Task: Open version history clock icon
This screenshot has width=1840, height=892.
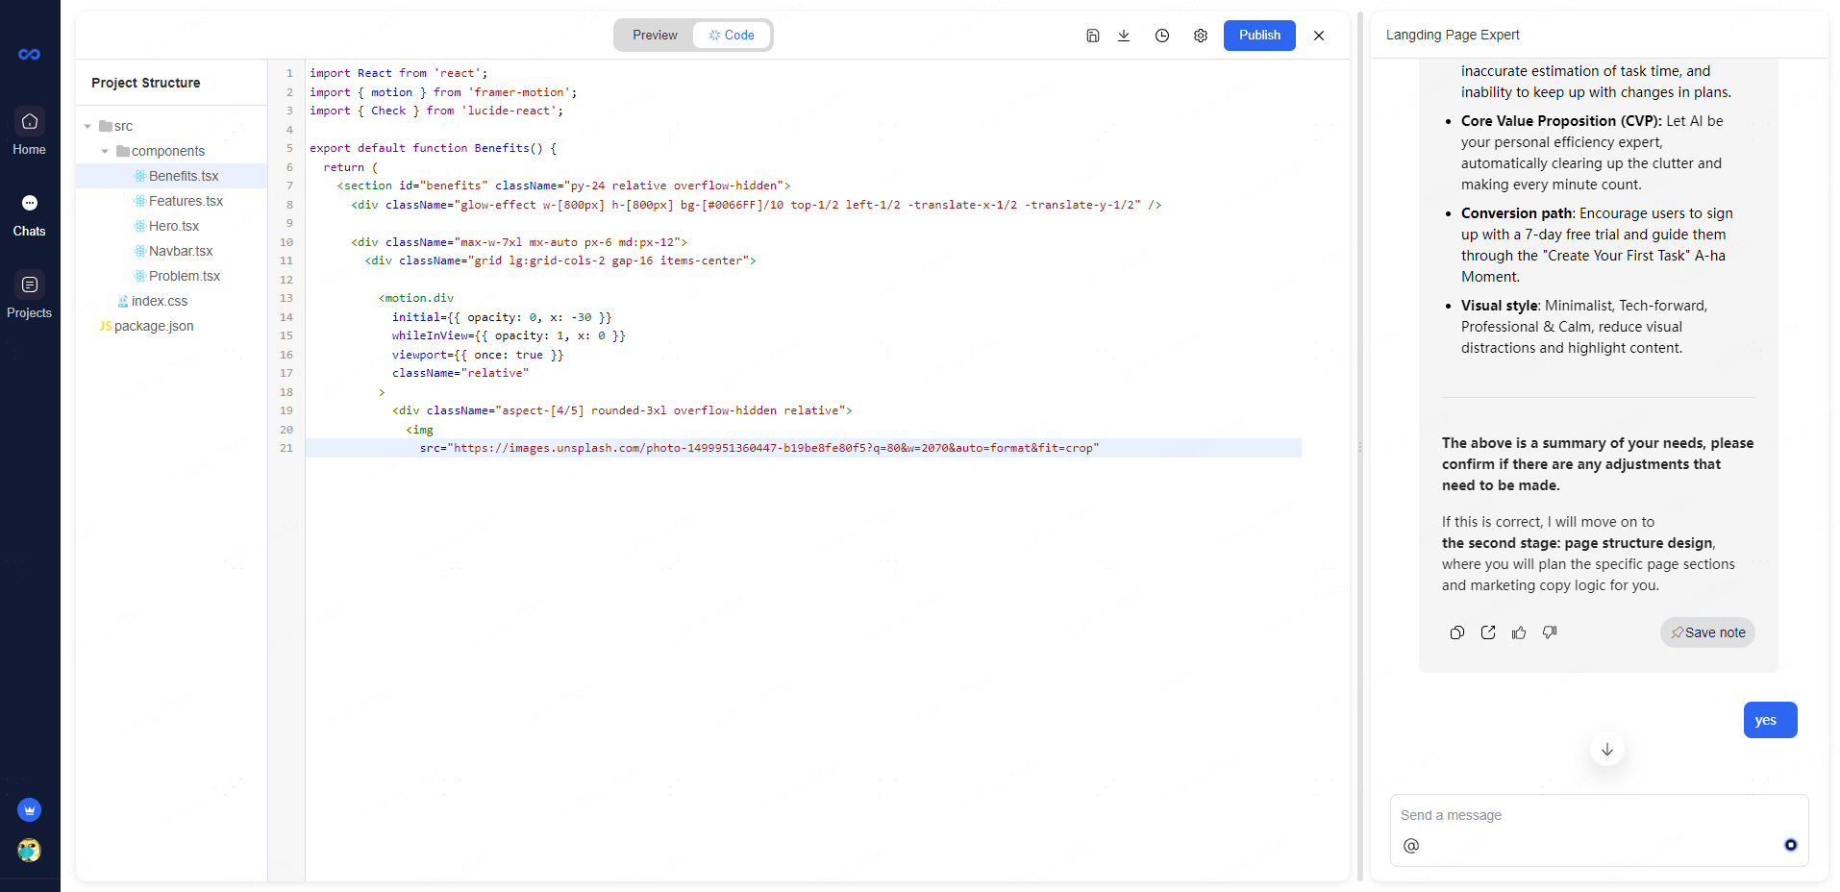Action: coord(1162,36)
